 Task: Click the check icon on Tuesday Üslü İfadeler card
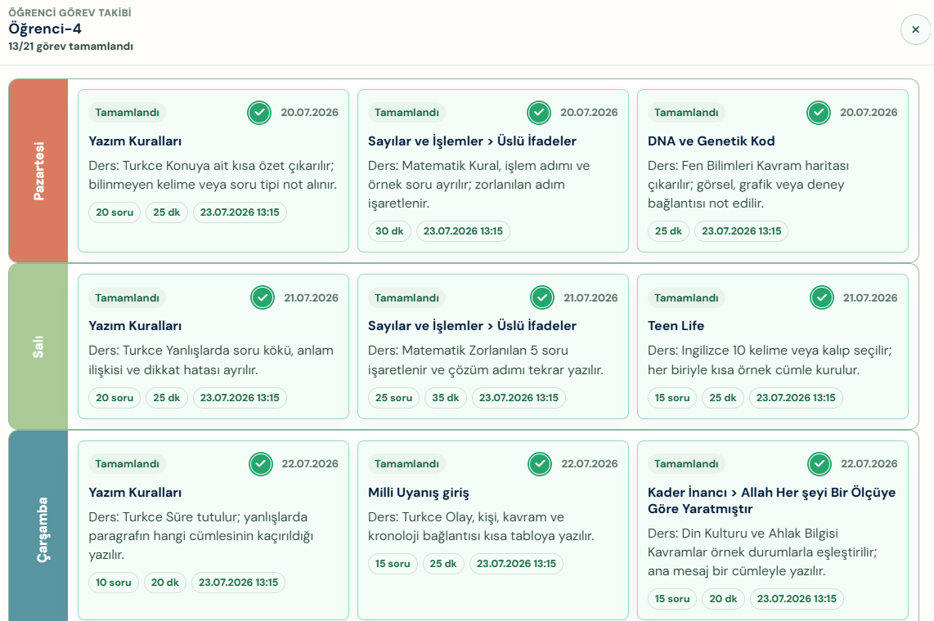click(x=542, y=297)
